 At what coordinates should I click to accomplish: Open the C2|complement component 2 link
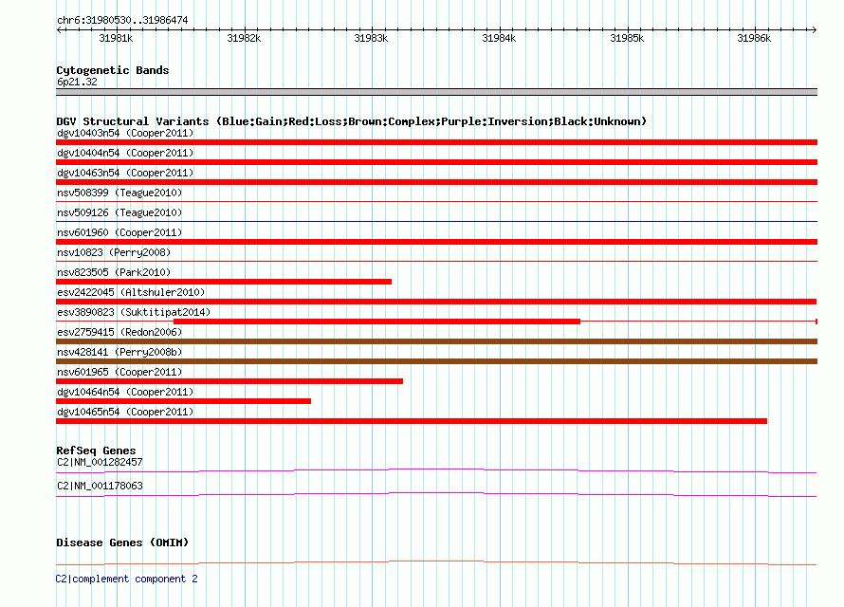click(x=126, y=579)
